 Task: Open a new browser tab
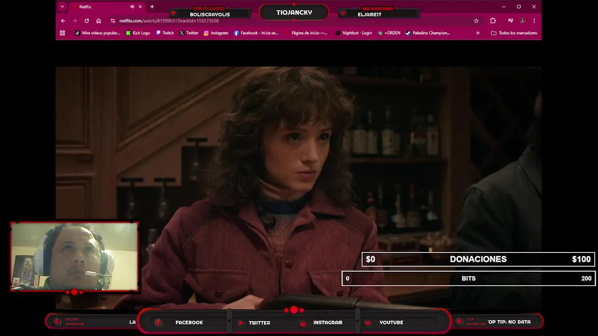(x=152, y=7)
